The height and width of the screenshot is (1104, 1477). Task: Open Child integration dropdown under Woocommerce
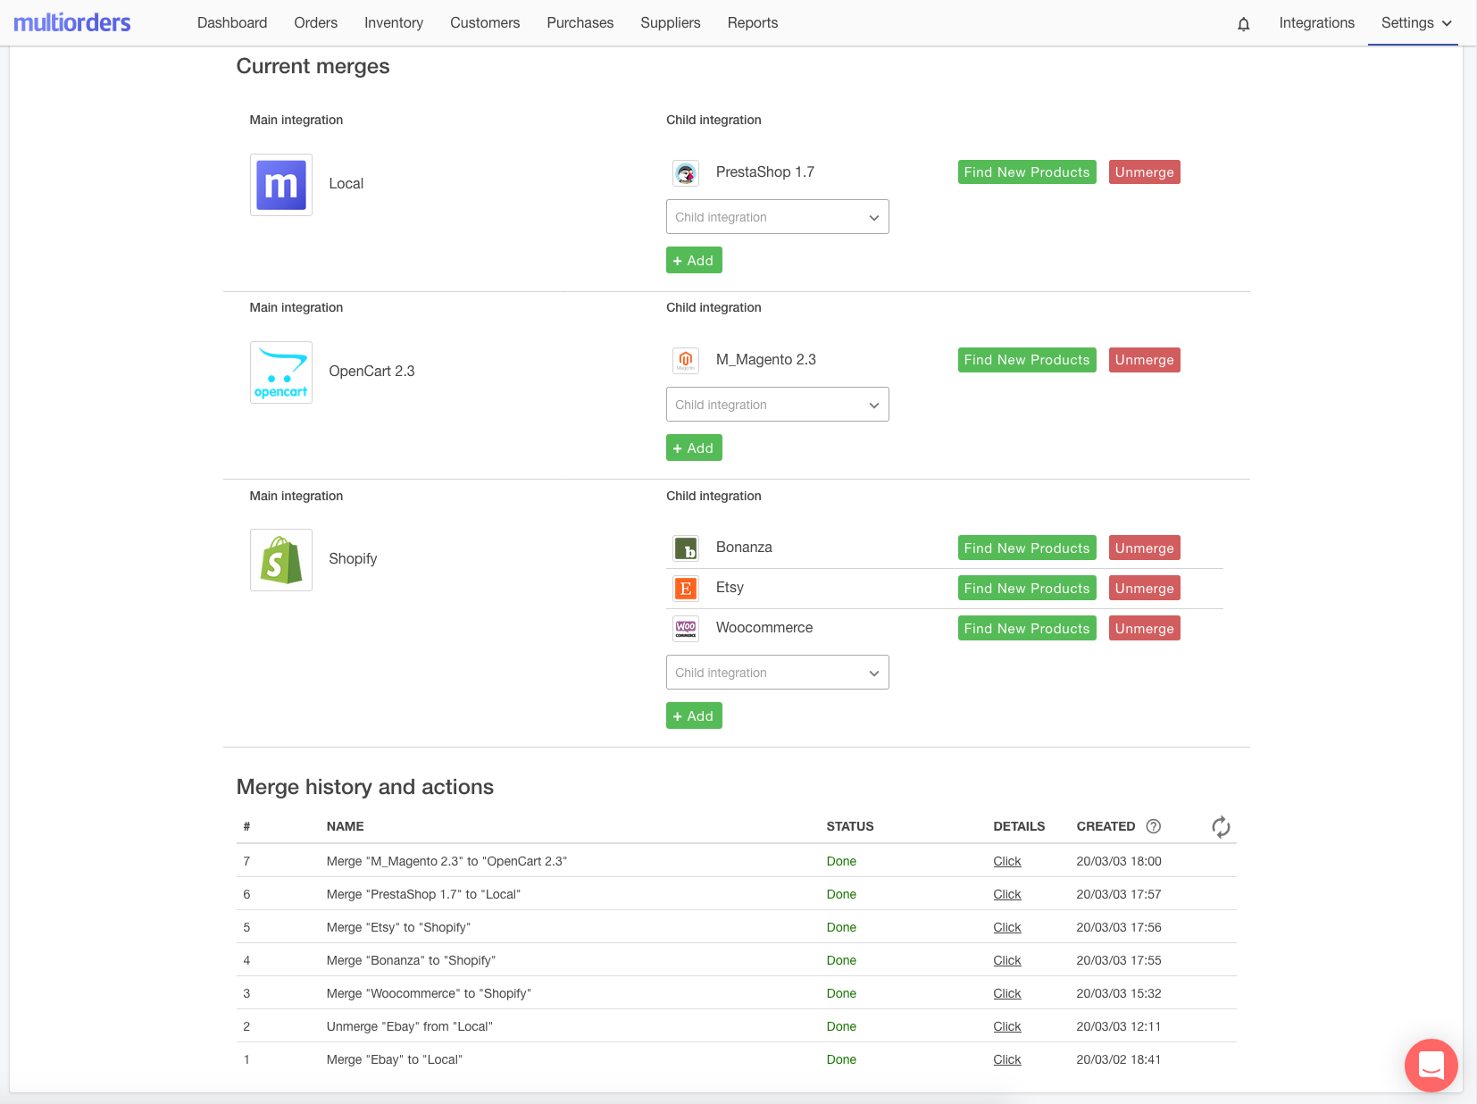pos(777,673)
